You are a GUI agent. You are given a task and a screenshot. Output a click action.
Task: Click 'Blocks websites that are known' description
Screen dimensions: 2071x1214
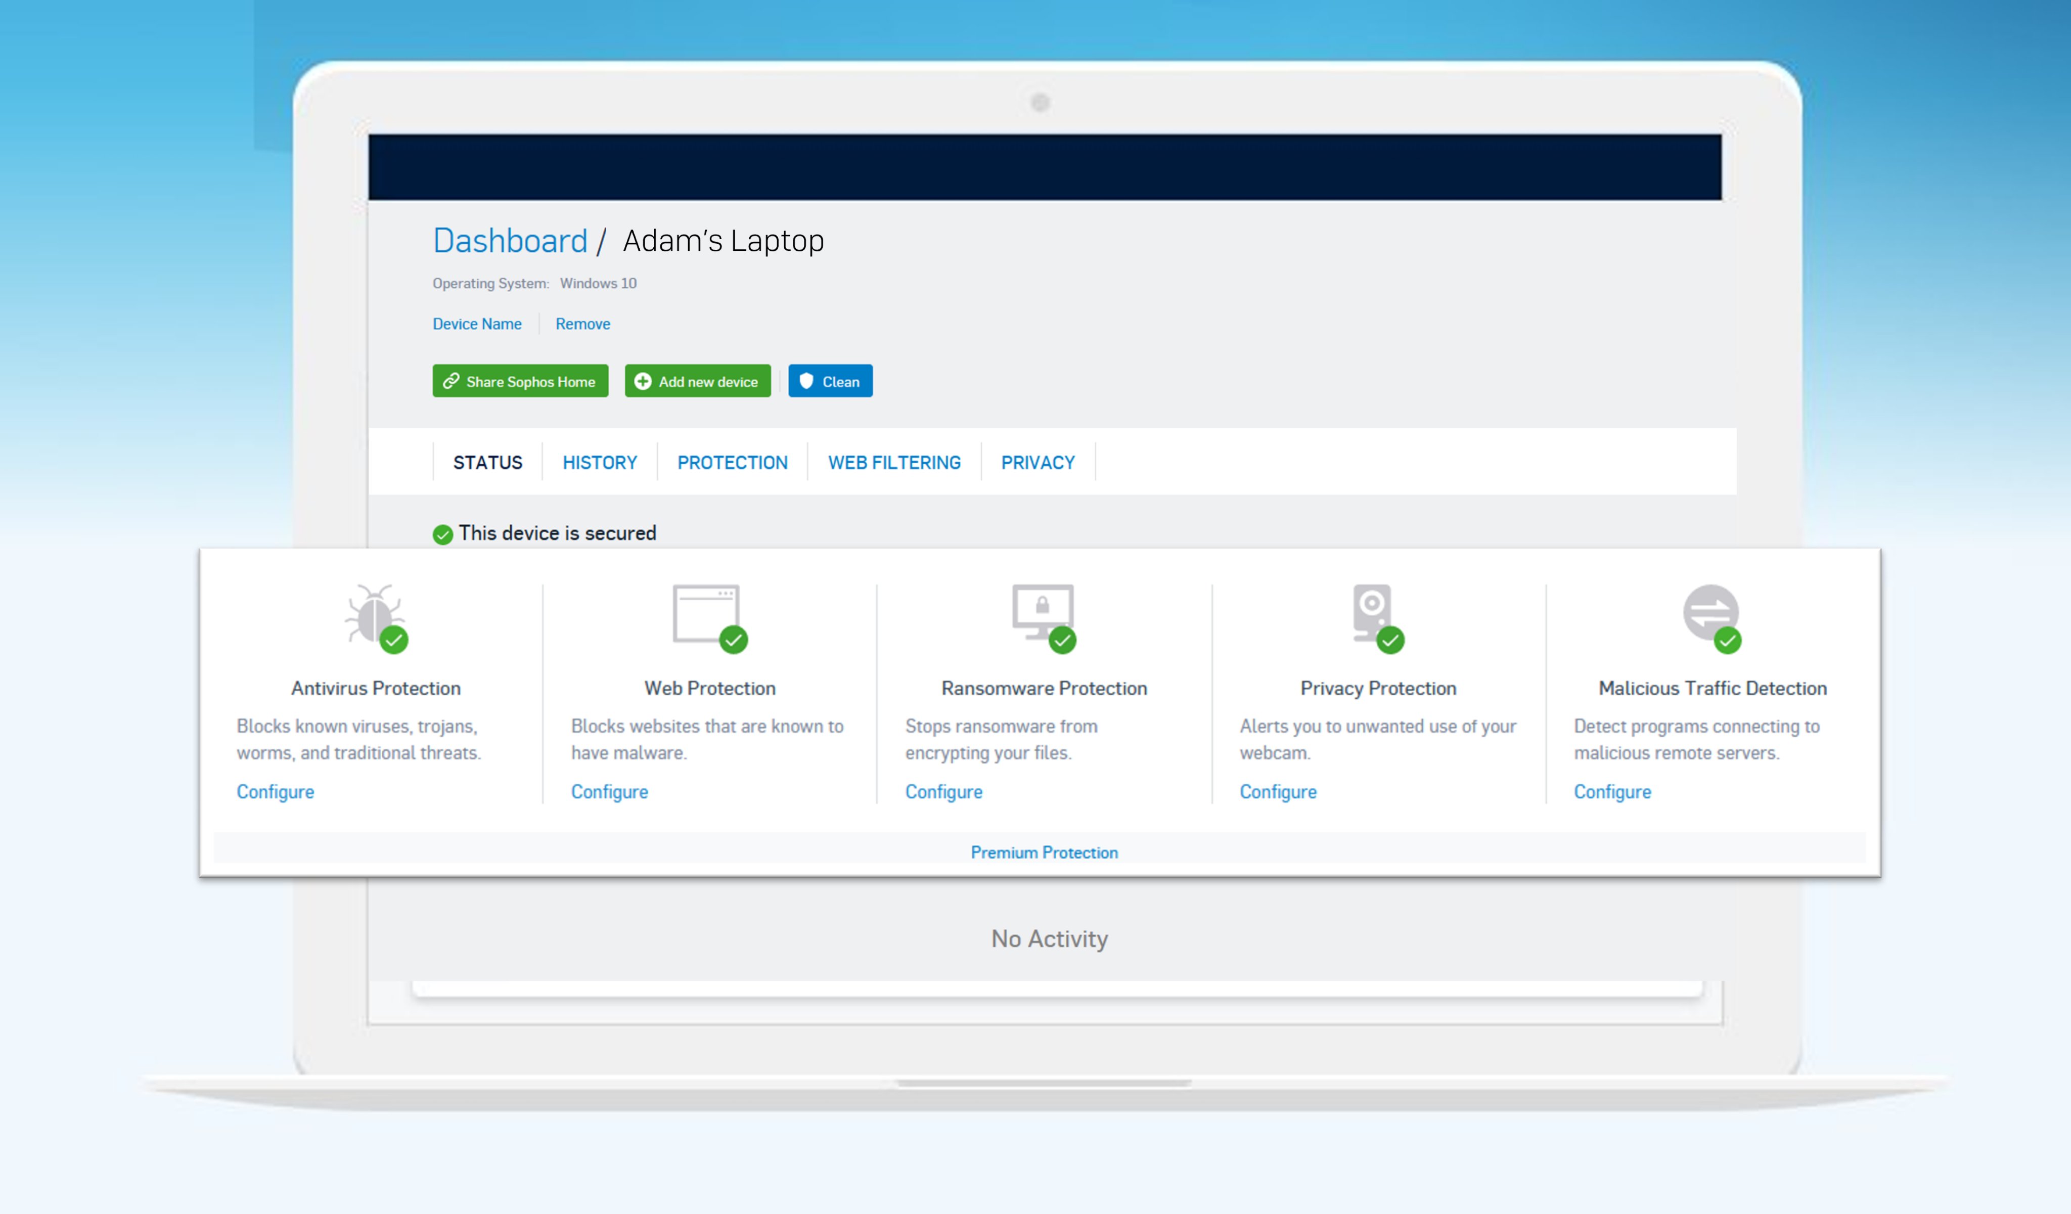[707, 740]
